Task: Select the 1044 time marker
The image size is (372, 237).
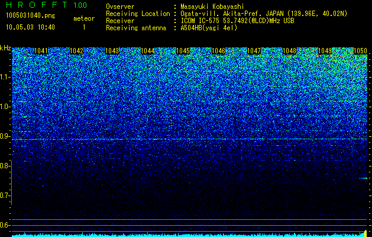Action: pos(148,51)
